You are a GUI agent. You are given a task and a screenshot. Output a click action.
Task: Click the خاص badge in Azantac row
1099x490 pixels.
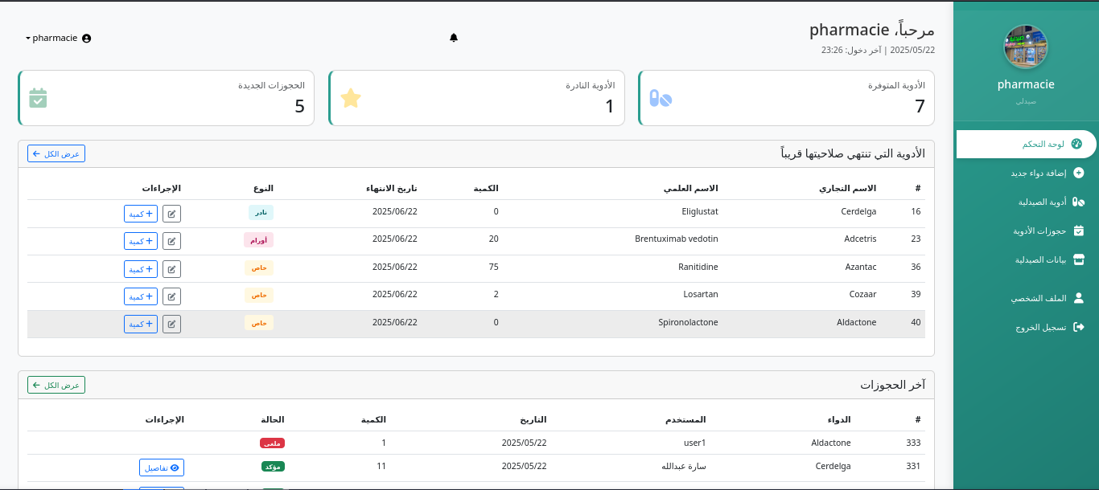259,267
